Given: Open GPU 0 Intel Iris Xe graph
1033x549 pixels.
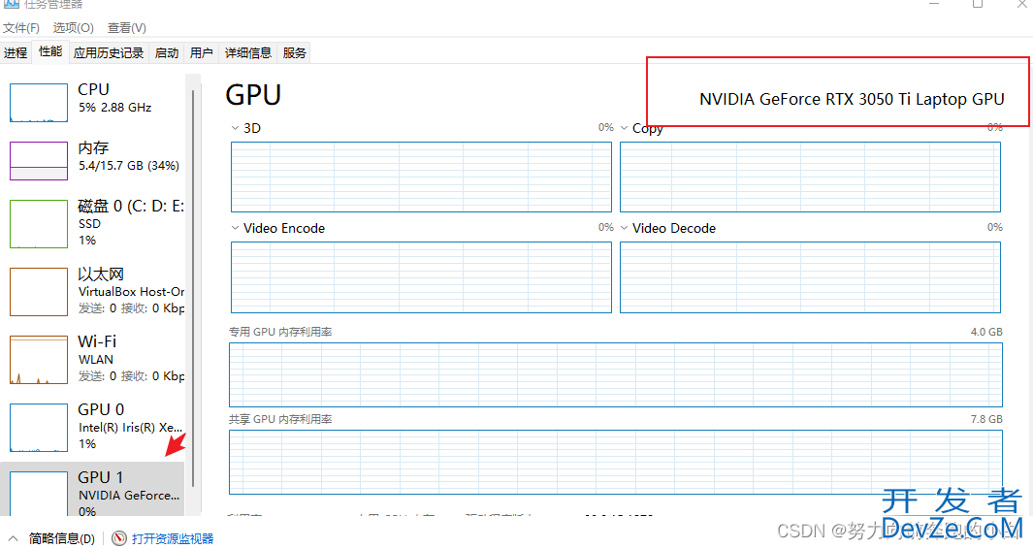Looking at the screenshot, I should point(93,427).
